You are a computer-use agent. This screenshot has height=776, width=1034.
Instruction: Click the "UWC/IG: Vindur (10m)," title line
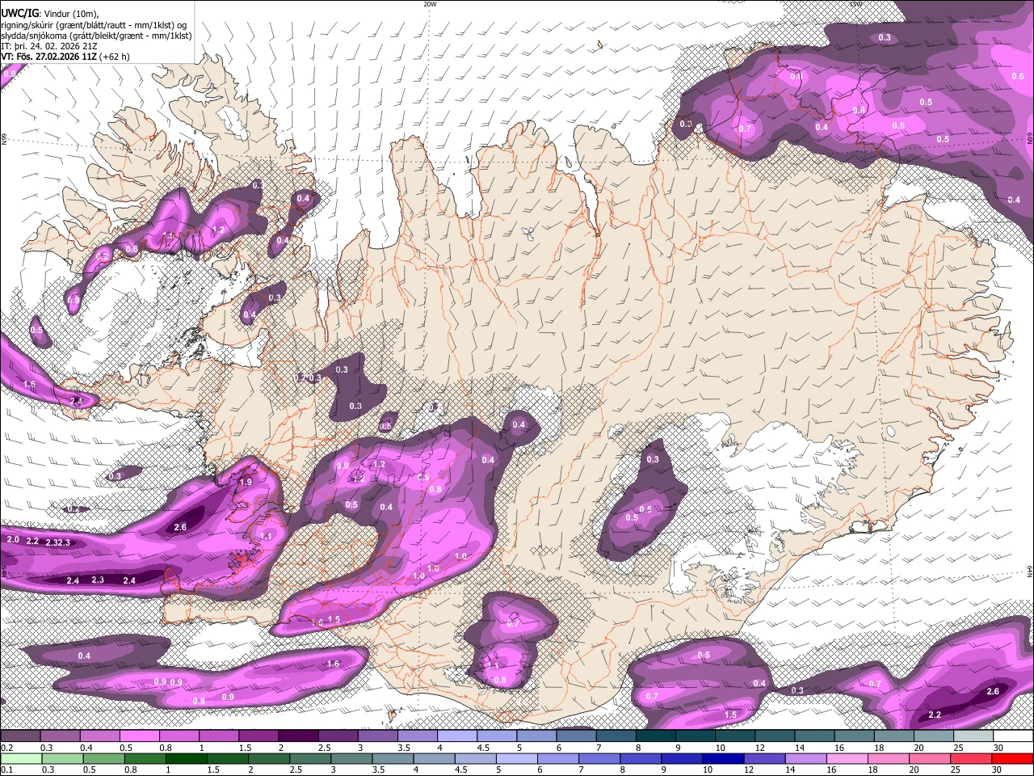click(x=50, y=12)
